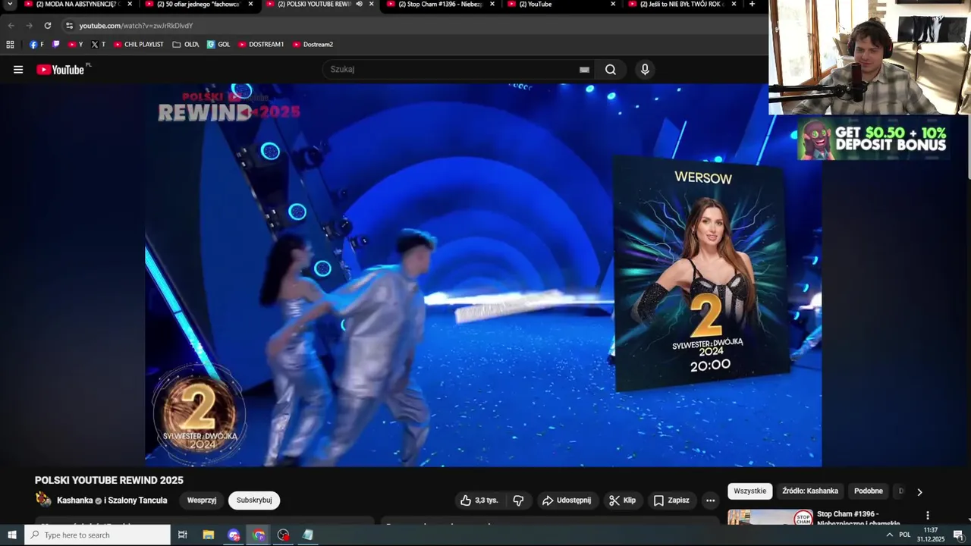Click the magnifier search button
Screen dimensions: 971x546
coord(611,70)
